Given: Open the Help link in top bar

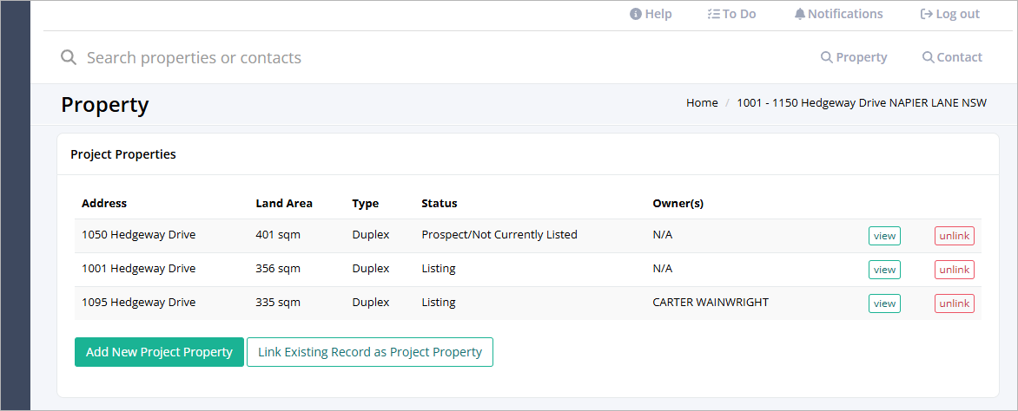Looking at the screenshot, I should click(651, 14).
